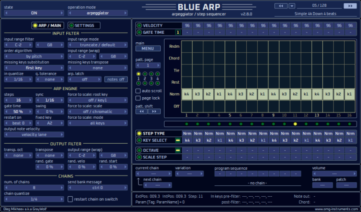361x212 pixels.
Task: Switch to the ARP / MAIN tab
Action: [48, 26]
